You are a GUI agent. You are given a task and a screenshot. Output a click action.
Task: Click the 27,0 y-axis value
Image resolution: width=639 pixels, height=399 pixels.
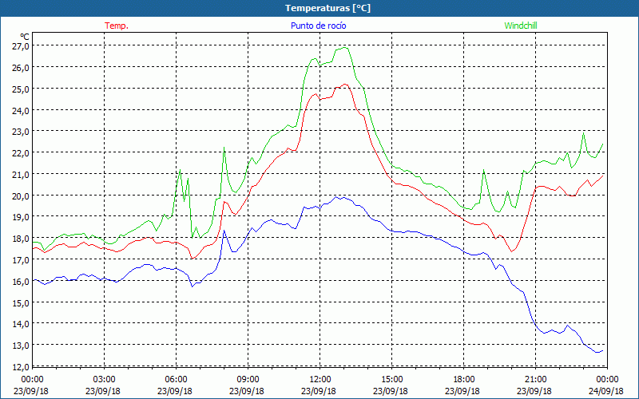pyautogui.click(x=21, y=46)
